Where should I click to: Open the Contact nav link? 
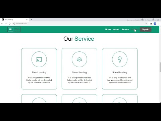coord(135,29)
